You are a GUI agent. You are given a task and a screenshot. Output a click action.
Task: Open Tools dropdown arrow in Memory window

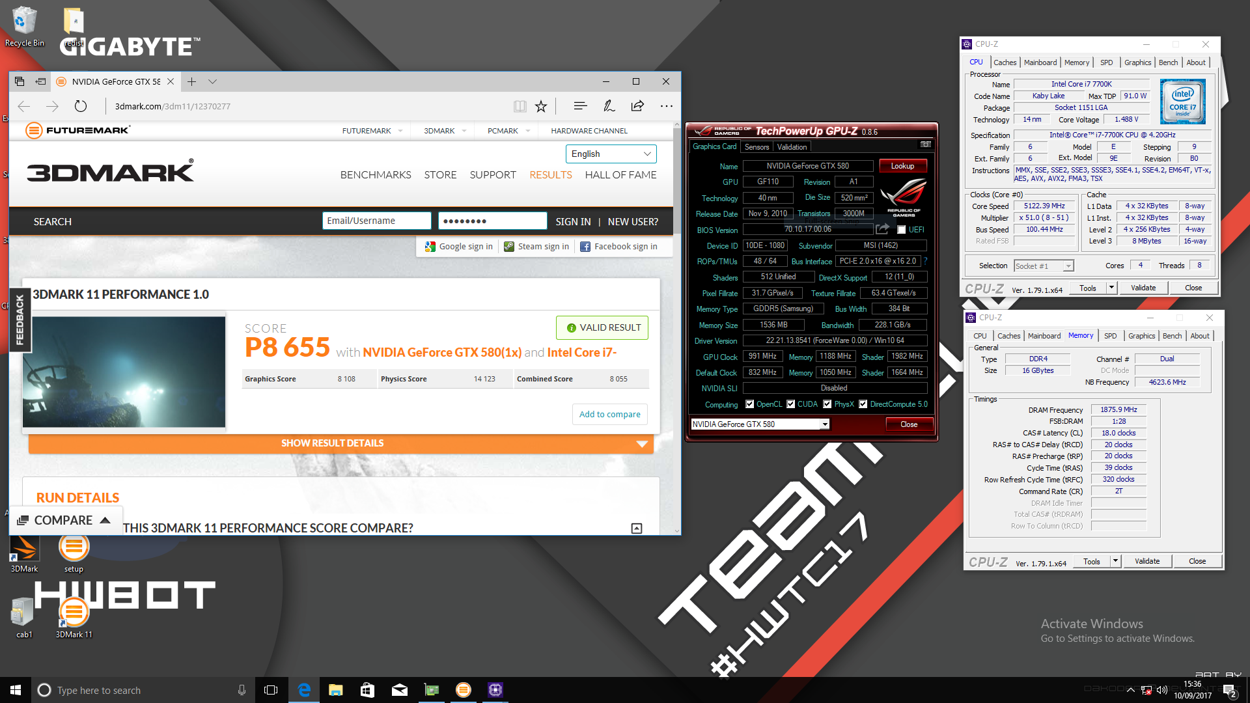(1116, 561)
